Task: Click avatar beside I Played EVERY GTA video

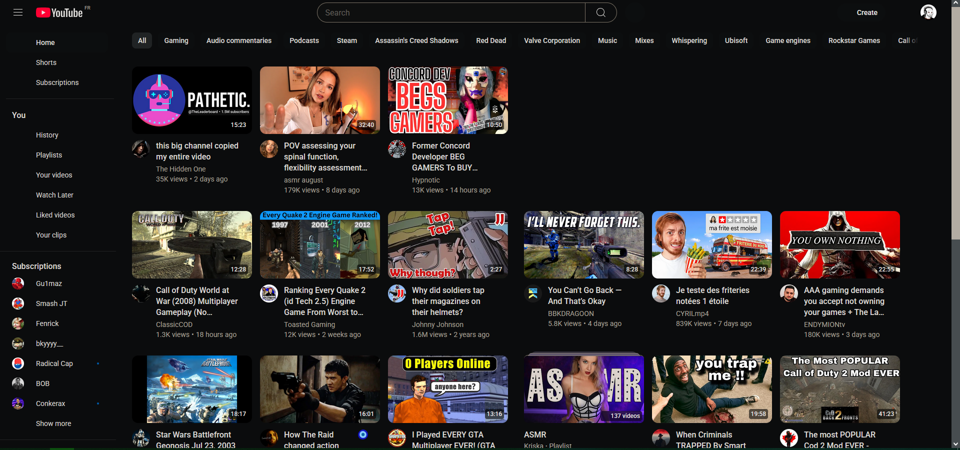Action: [x=397, y=438]
